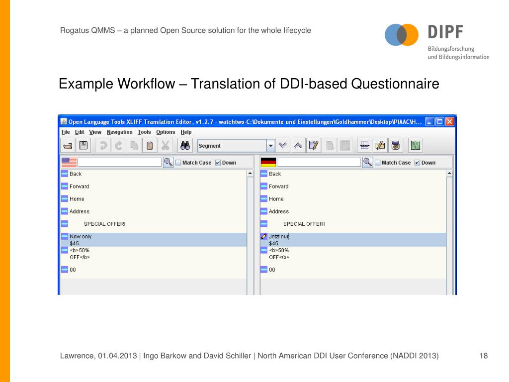The height and width of the screenshot is (382, 509).
Task: Open the Edit menu
Action: (80, 132)
